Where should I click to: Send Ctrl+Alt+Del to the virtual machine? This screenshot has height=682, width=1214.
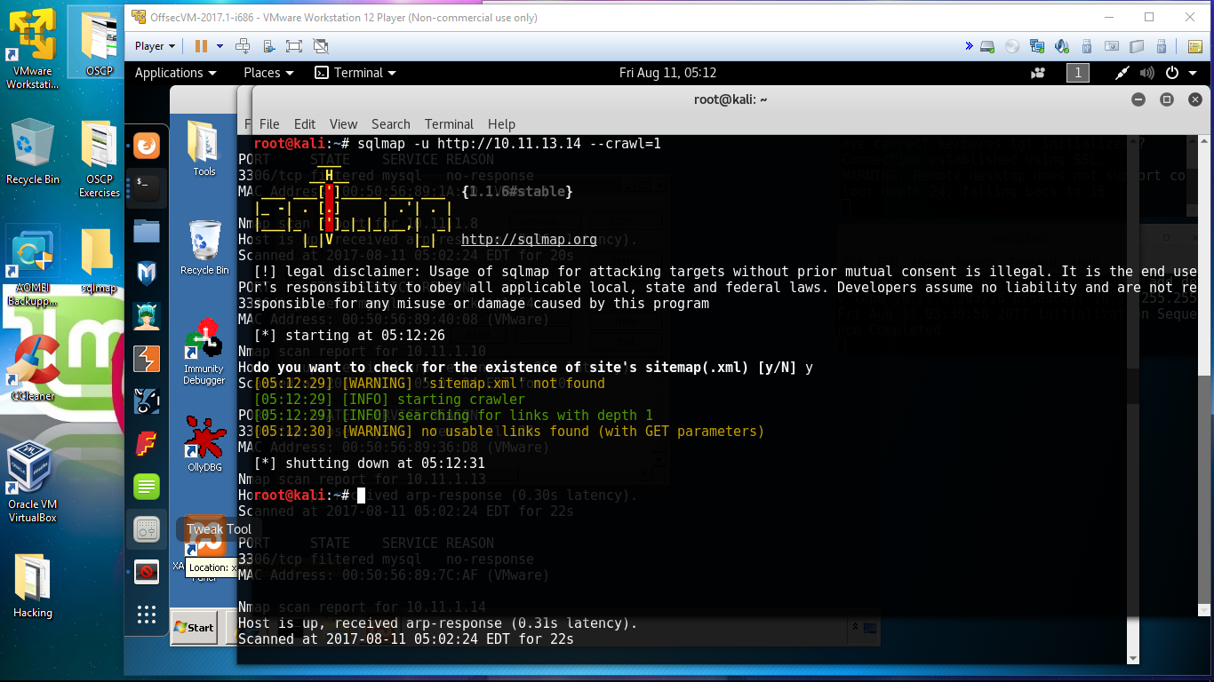pyautogui.click(x=243, y=46)
